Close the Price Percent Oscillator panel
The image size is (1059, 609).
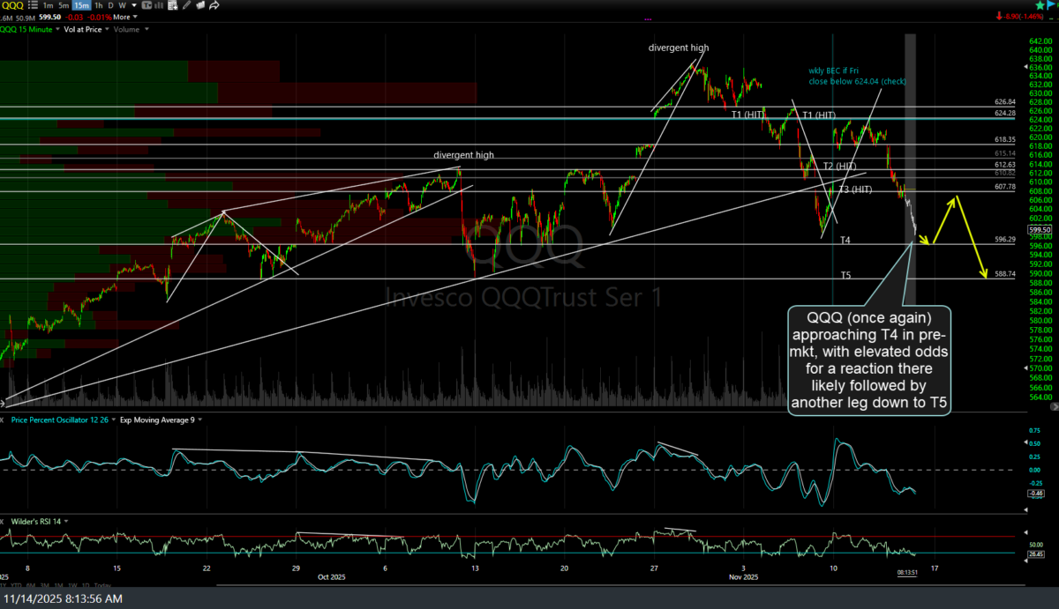[3, 420]
